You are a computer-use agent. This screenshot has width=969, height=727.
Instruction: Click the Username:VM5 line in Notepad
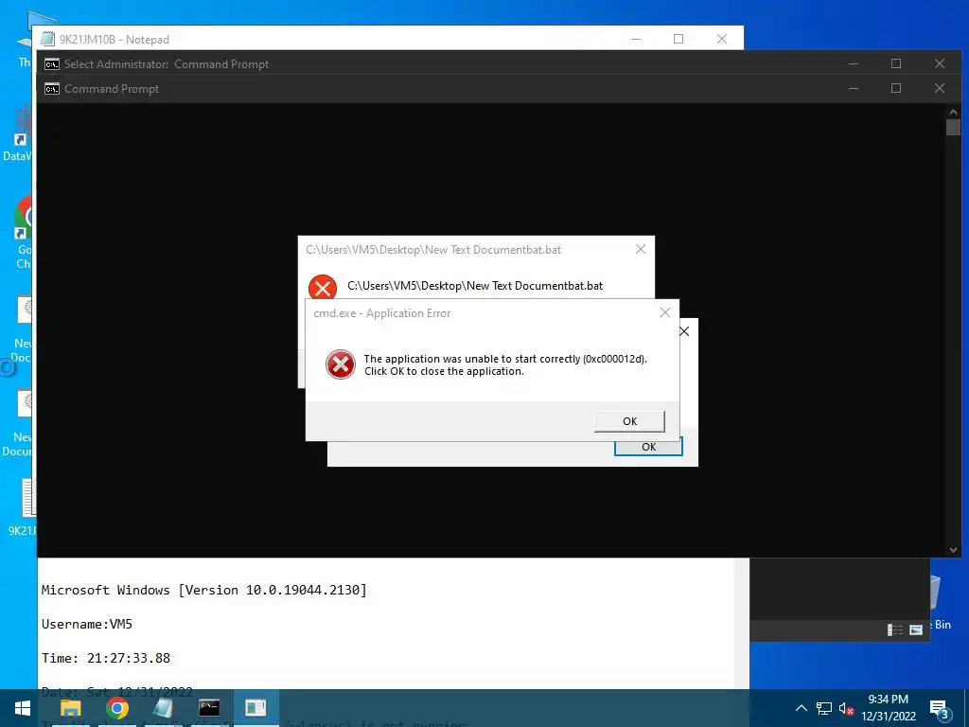point(86,624)
